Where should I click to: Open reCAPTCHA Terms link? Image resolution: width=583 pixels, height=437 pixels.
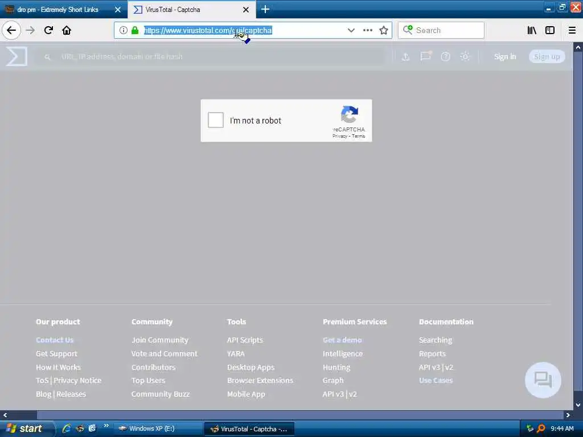pyautogui.click(x=359, y=136)
